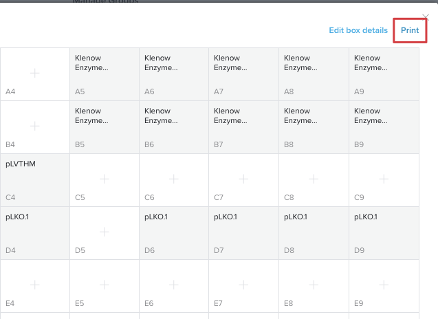438x319 pixels.
Task: Add item to empty cell E7
Action: tap(243, 286)
